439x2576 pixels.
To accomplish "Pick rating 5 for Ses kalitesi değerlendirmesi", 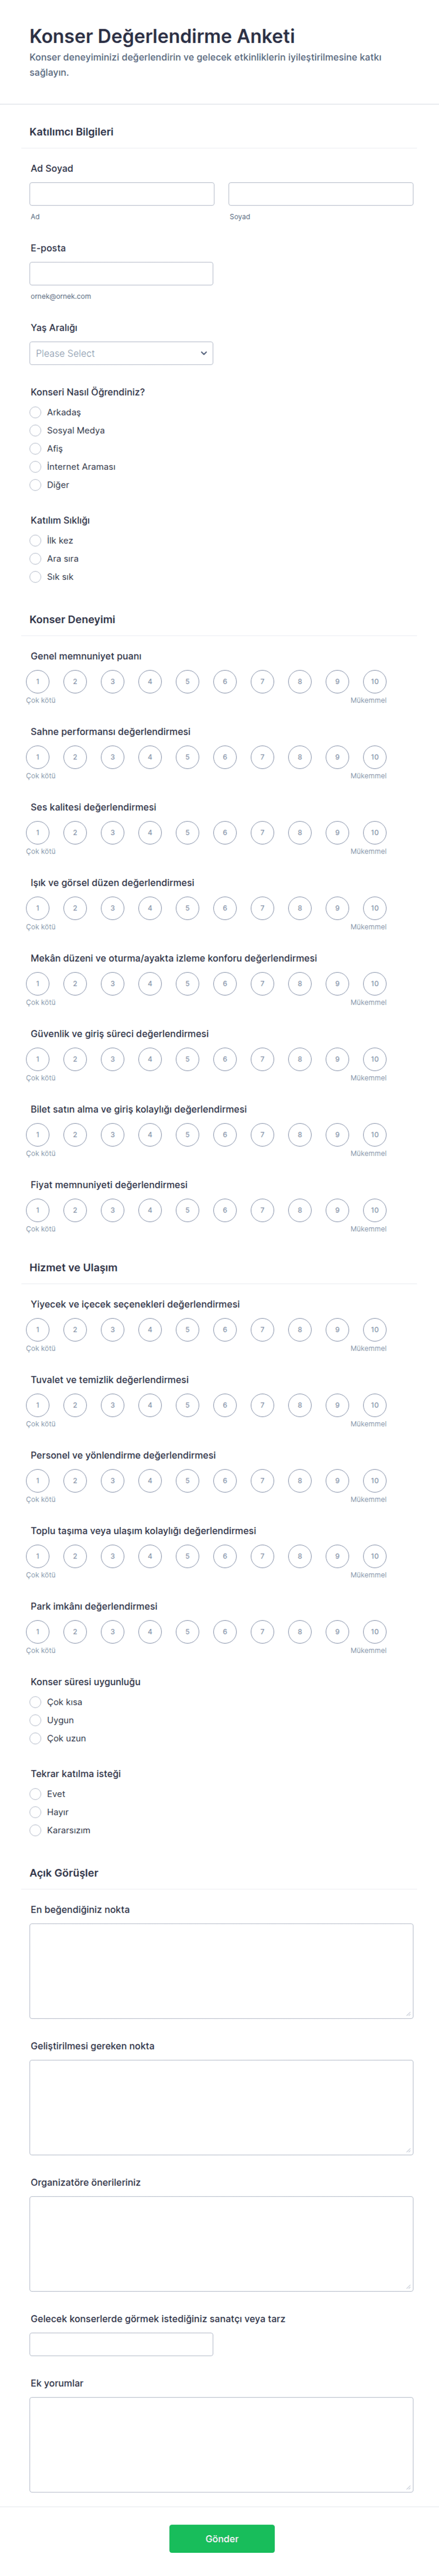I will click(x=187, y=833).
